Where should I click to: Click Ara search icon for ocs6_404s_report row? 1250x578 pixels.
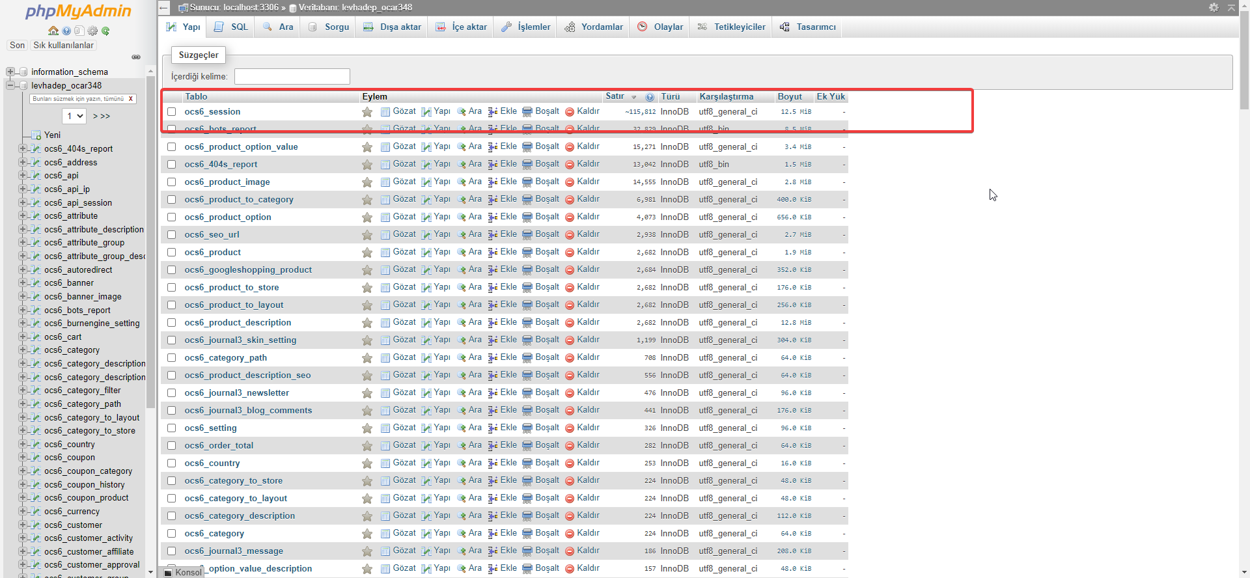462,165
